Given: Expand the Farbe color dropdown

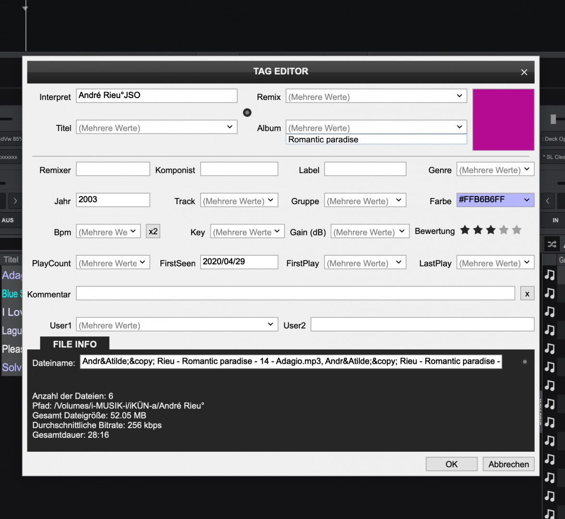Looking at the screenshot, I should [527, 200].
